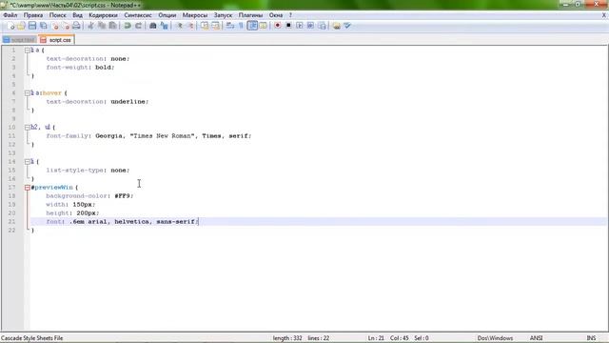
Task: Toggle the show all characters pilcrow icon
Action: [241, 26]
